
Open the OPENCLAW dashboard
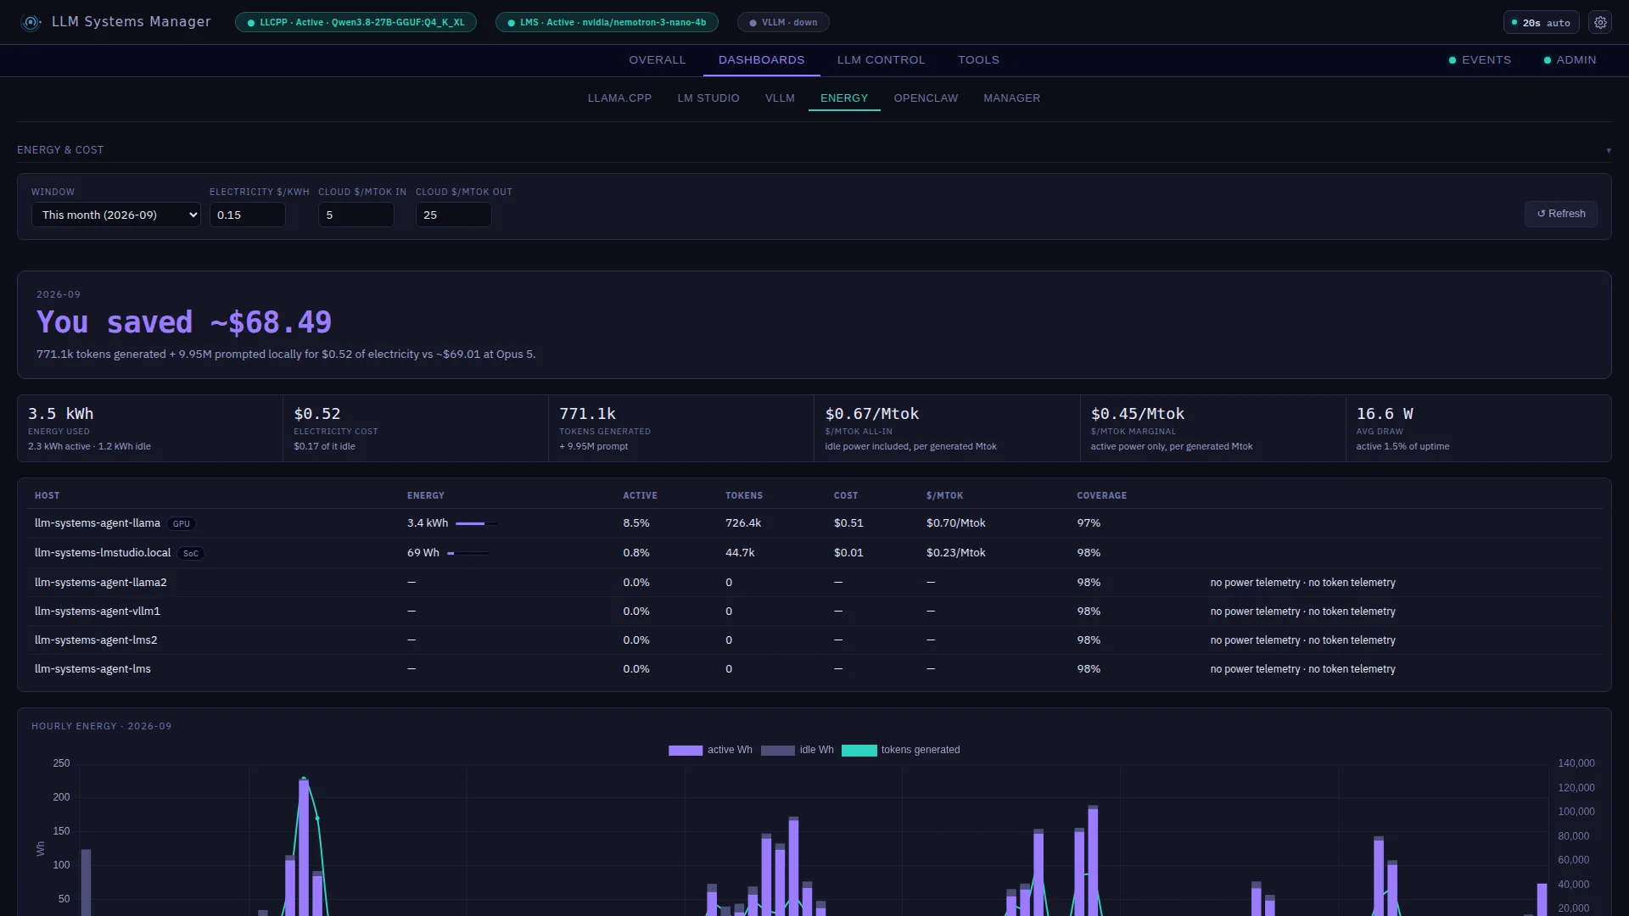tap(926, 98)
